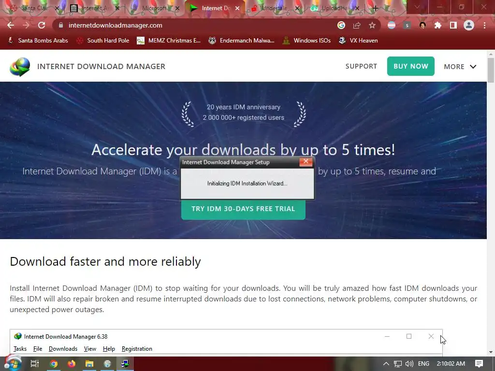Open the striped flag extension icon
The height and width of the screenshot is (371, 495).
point(392,25)
